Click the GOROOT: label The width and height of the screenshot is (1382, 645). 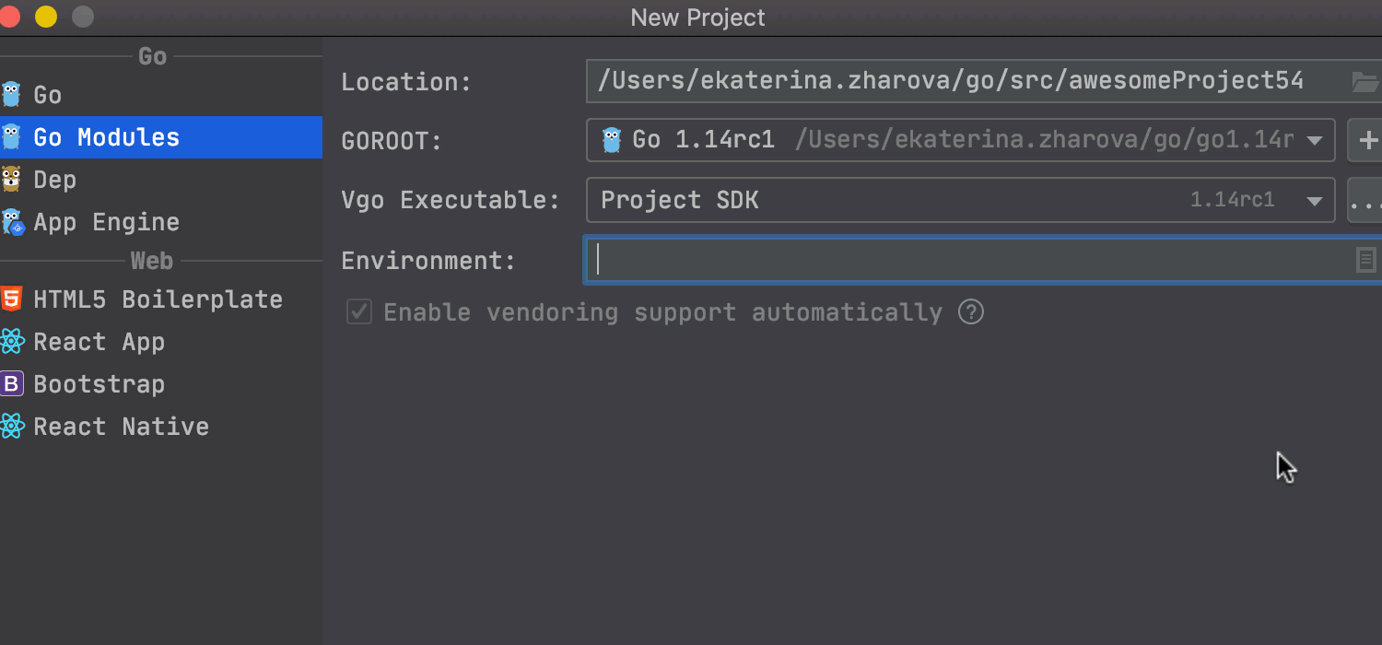tap(392, 141)
